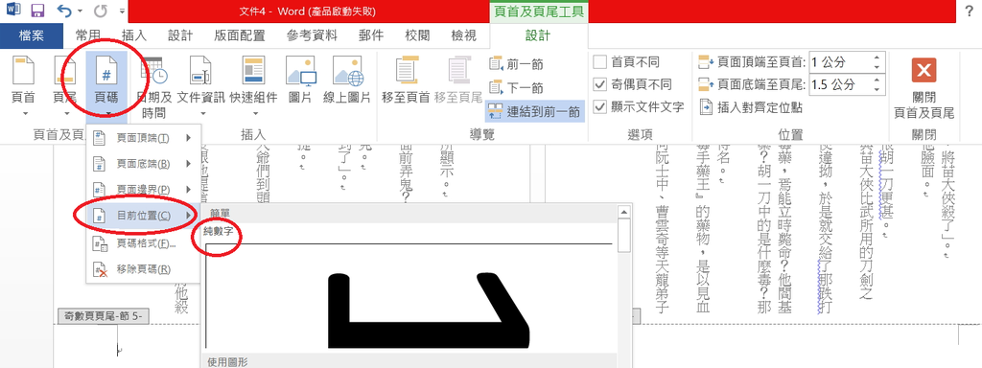
Task: Click the 頁面底端至頁尾 distance field
Action: tap(839, 84)
